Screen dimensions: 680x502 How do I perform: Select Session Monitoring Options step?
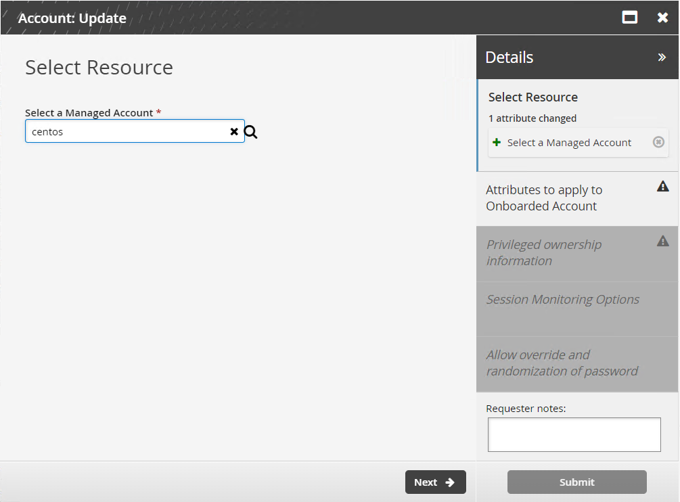[x=562, y=300]
